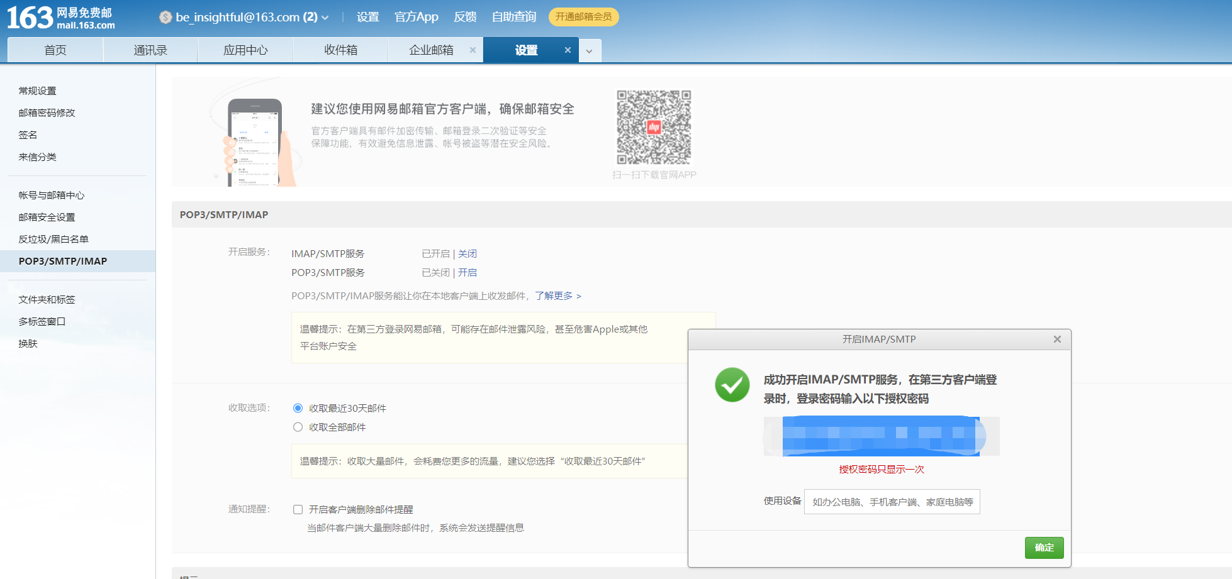Close the 设置 tab
The height and width of the screenshot is (579, 1232).
click(x=568, y=50)
